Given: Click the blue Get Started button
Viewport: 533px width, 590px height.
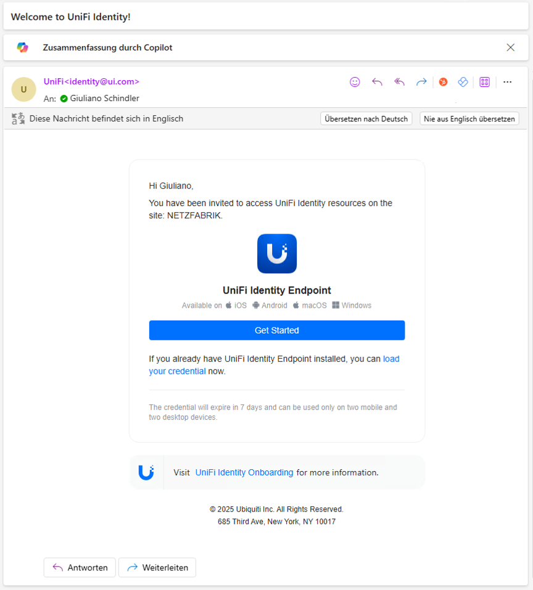Looking at the screenshot, I should 277,330.
